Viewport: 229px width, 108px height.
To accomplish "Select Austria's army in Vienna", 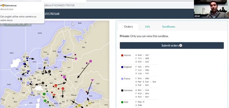I will [x=56, y=85].
